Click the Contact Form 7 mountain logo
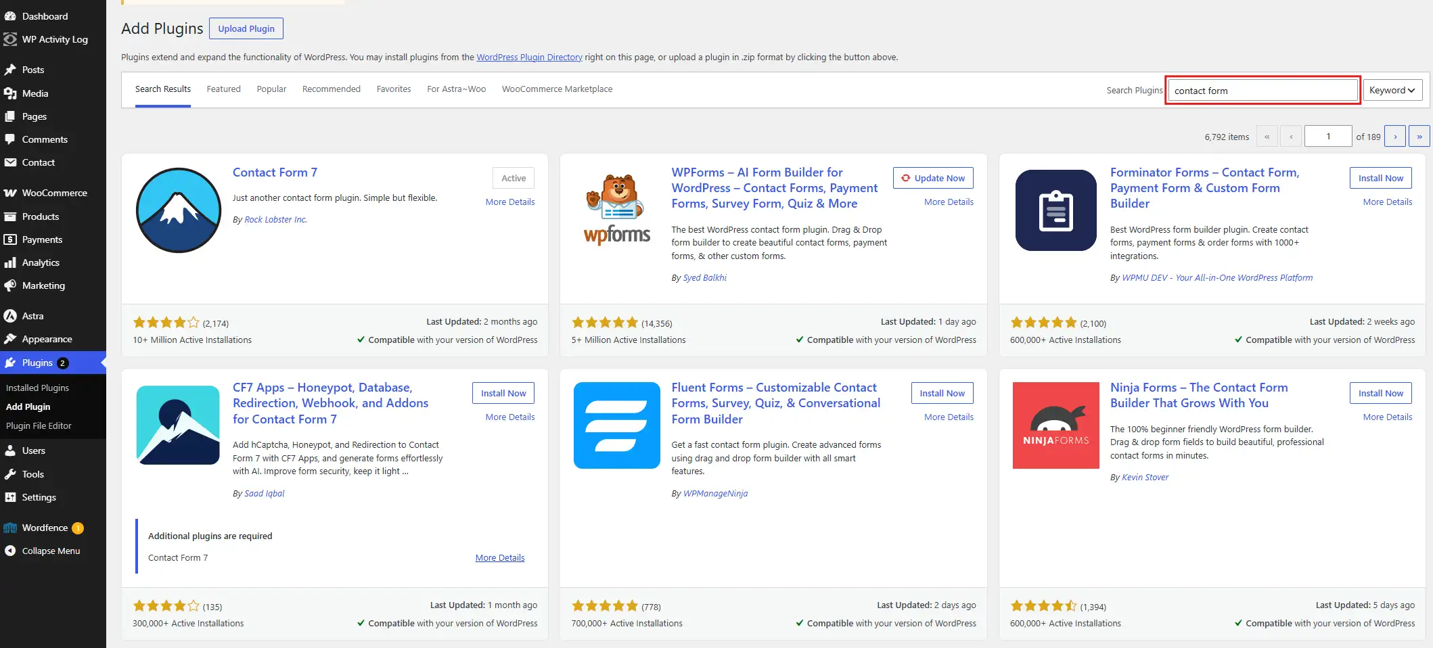The width and height of the screenshot is (1433, 648). [x=179, y=210]
